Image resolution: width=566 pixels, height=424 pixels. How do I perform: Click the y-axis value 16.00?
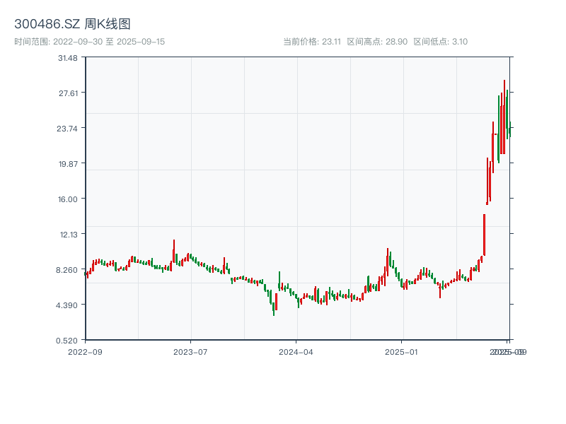[68, 199]
